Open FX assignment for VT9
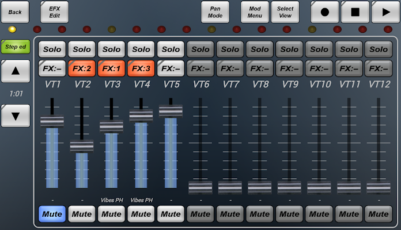This screenshot has height=230, width=401. [x=289, y=68]
